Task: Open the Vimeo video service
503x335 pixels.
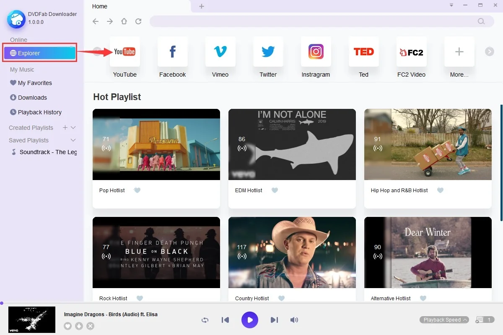Action: click(x=220, y=52)
